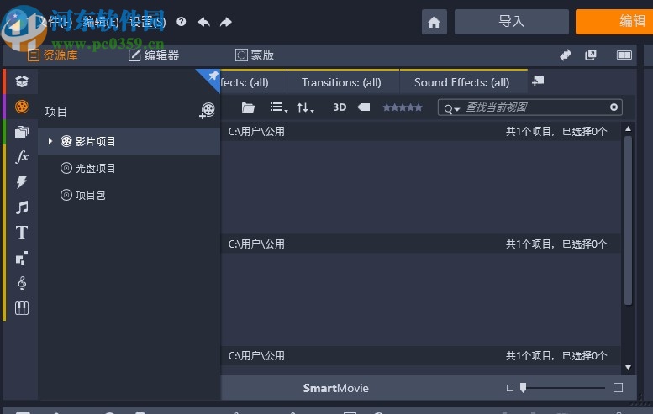Open the help question mark icon
653x414 pixels.
tap(182, 22)
